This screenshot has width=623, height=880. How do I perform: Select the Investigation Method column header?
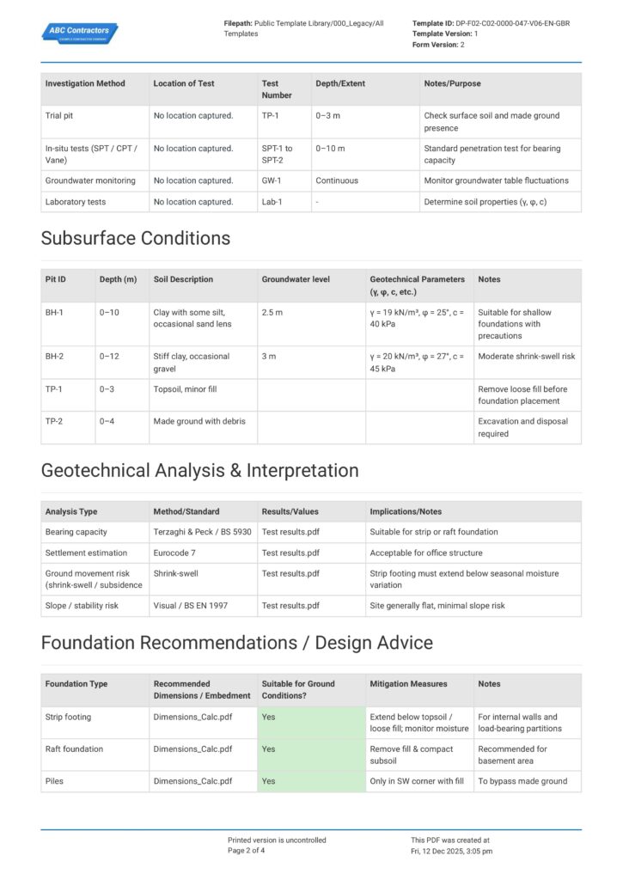click(x=85, y=83)
